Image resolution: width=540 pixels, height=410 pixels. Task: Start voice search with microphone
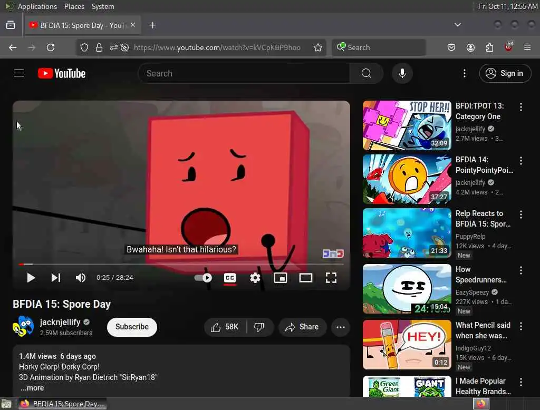(402, 73)
